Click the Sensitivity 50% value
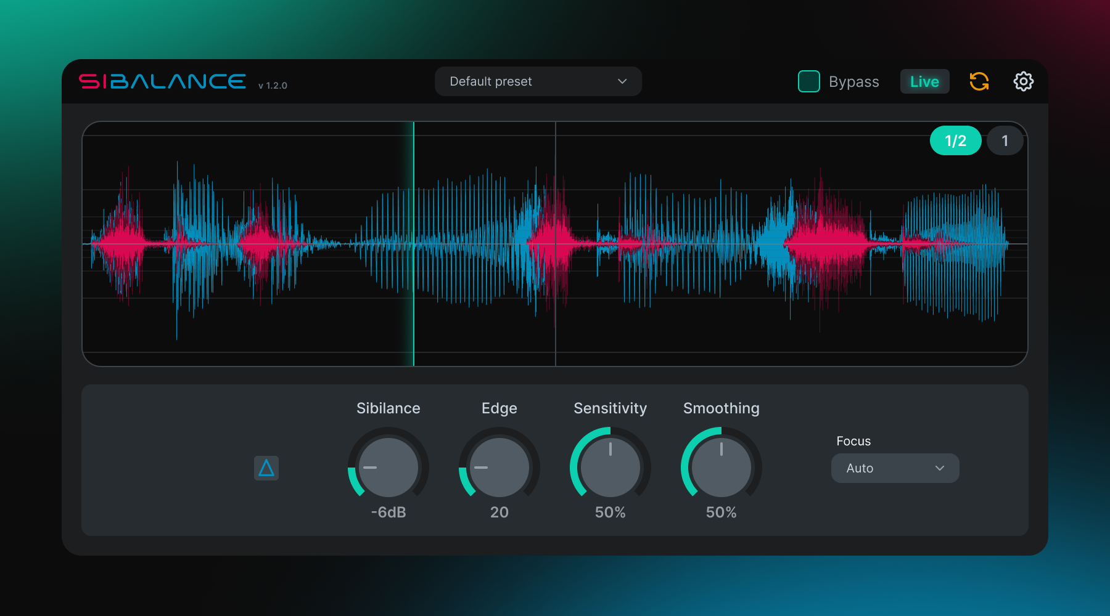This screenshot has width=1110, height=616. point(610,513)
